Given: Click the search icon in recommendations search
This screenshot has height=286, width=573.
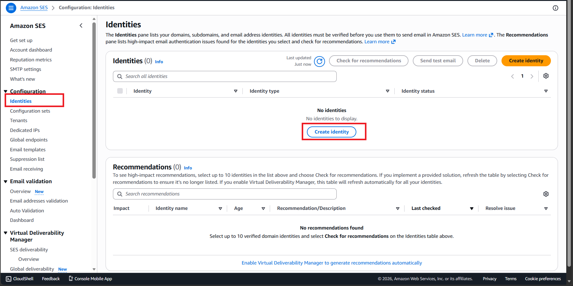Looking at the screenshot, I should coord(119,194).
